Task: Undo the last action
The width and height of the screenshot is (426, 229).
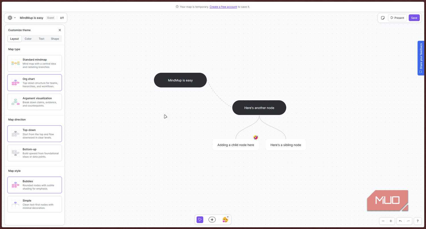Action: click(400, 221)
